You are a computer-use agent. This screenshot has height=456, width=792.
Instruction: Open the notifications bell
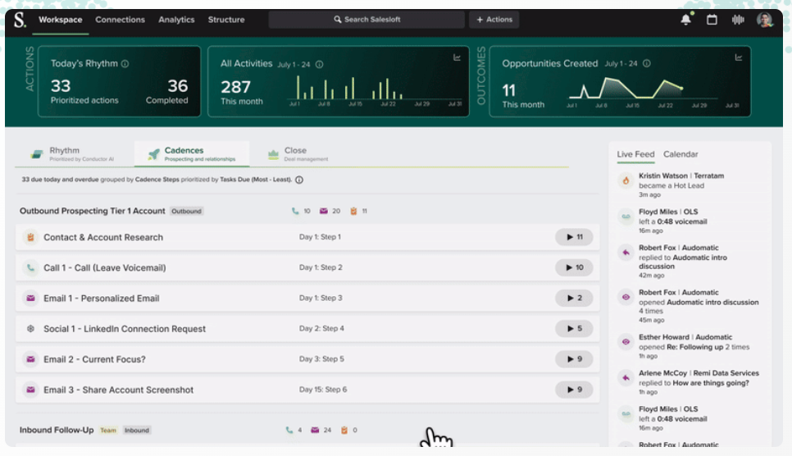click(x=685, y=20)
